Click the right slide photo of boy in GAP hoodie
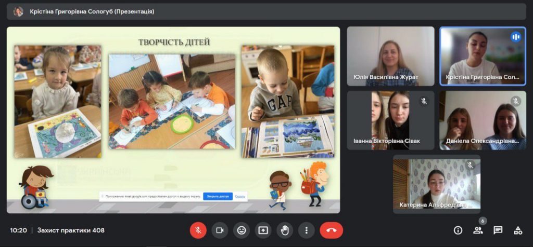The image size is (533, 247). click(x=288, y=102)
